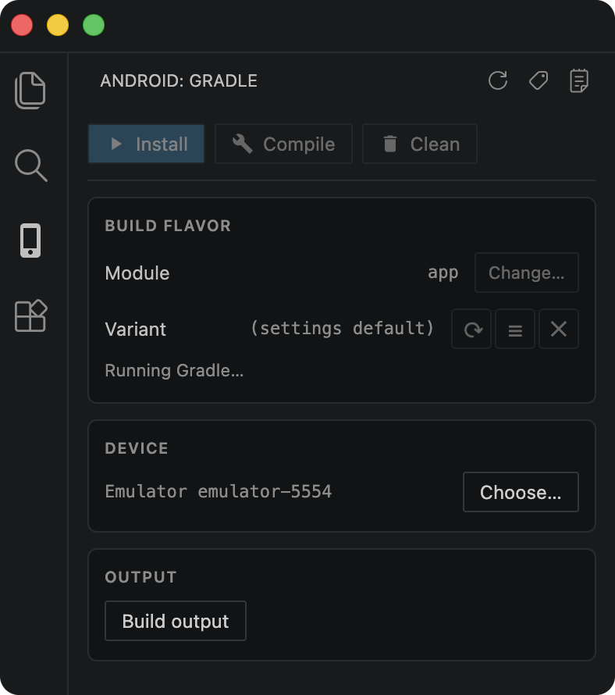Click the tag icon in the panel header
Viewport: 615px width, 695px height.
[x=538, y=80]
